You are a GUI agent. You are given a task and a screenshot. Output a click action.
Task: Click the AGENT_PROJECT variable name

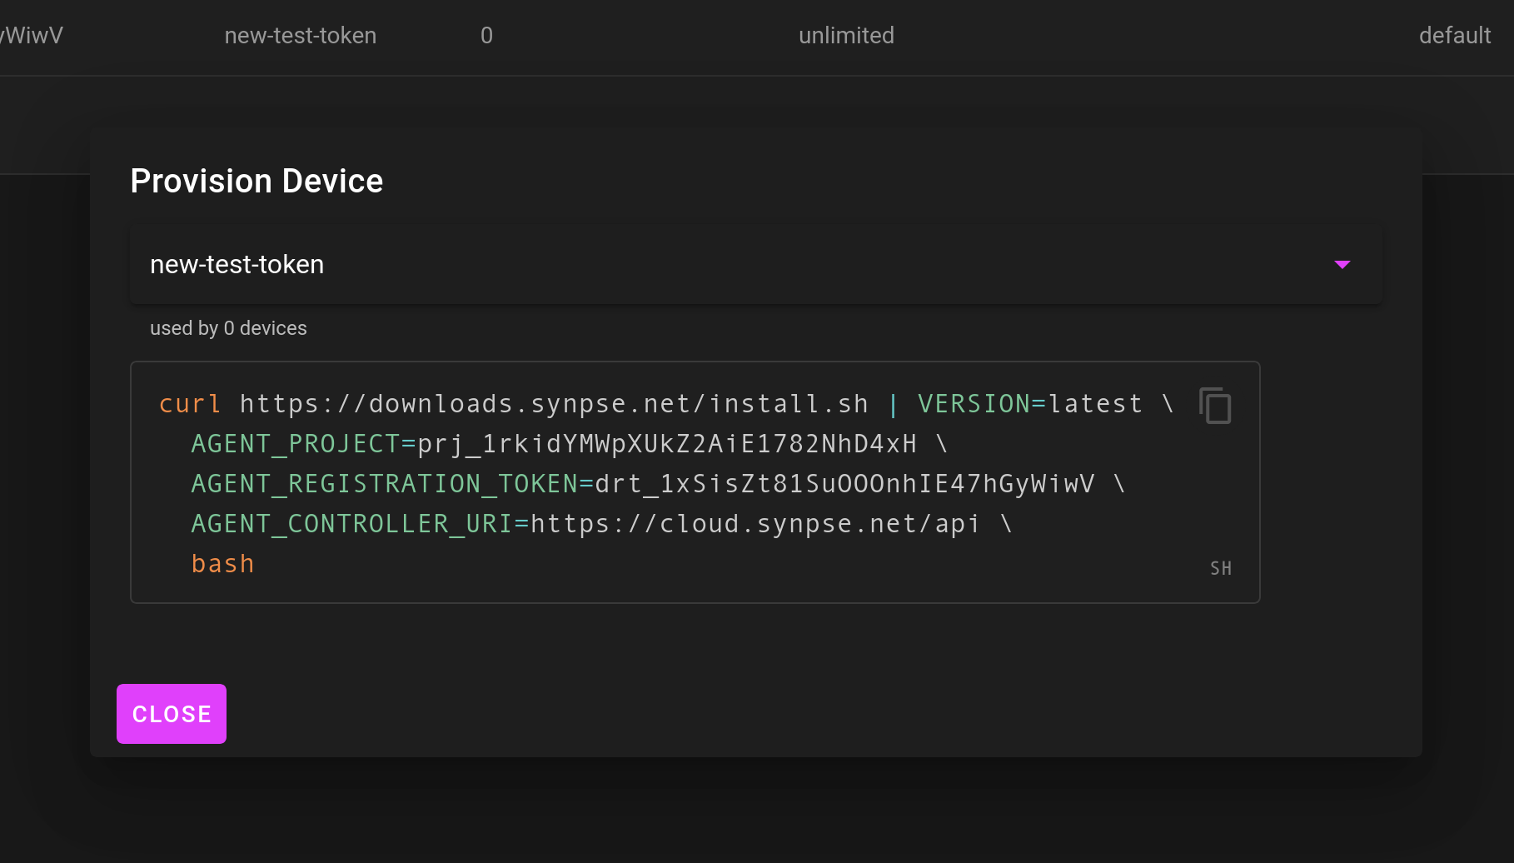pyautogui.click(x=296, y=444)
